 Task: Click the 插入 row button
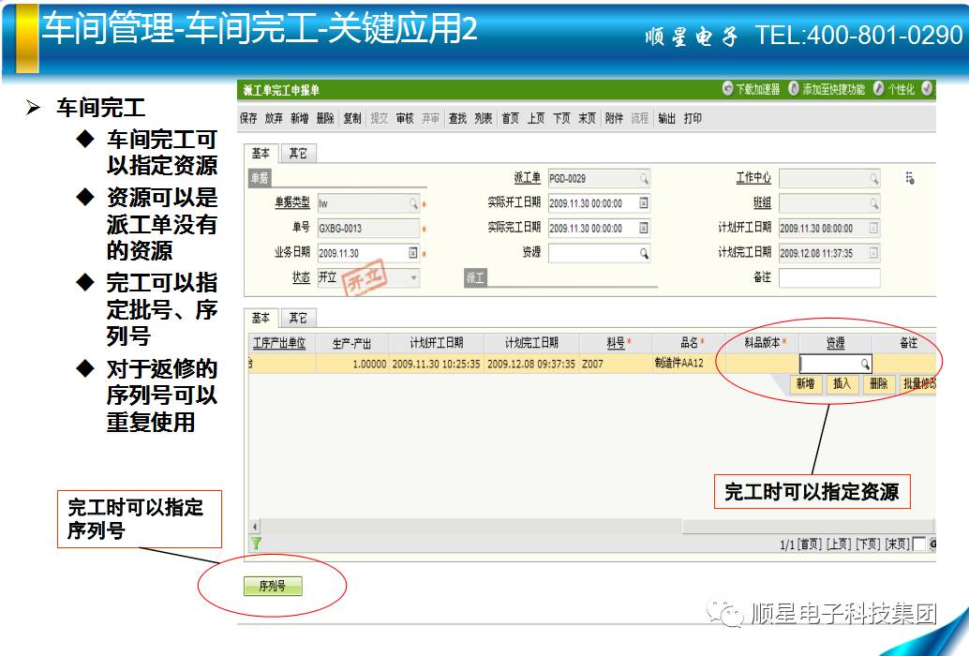click(842, 383)
